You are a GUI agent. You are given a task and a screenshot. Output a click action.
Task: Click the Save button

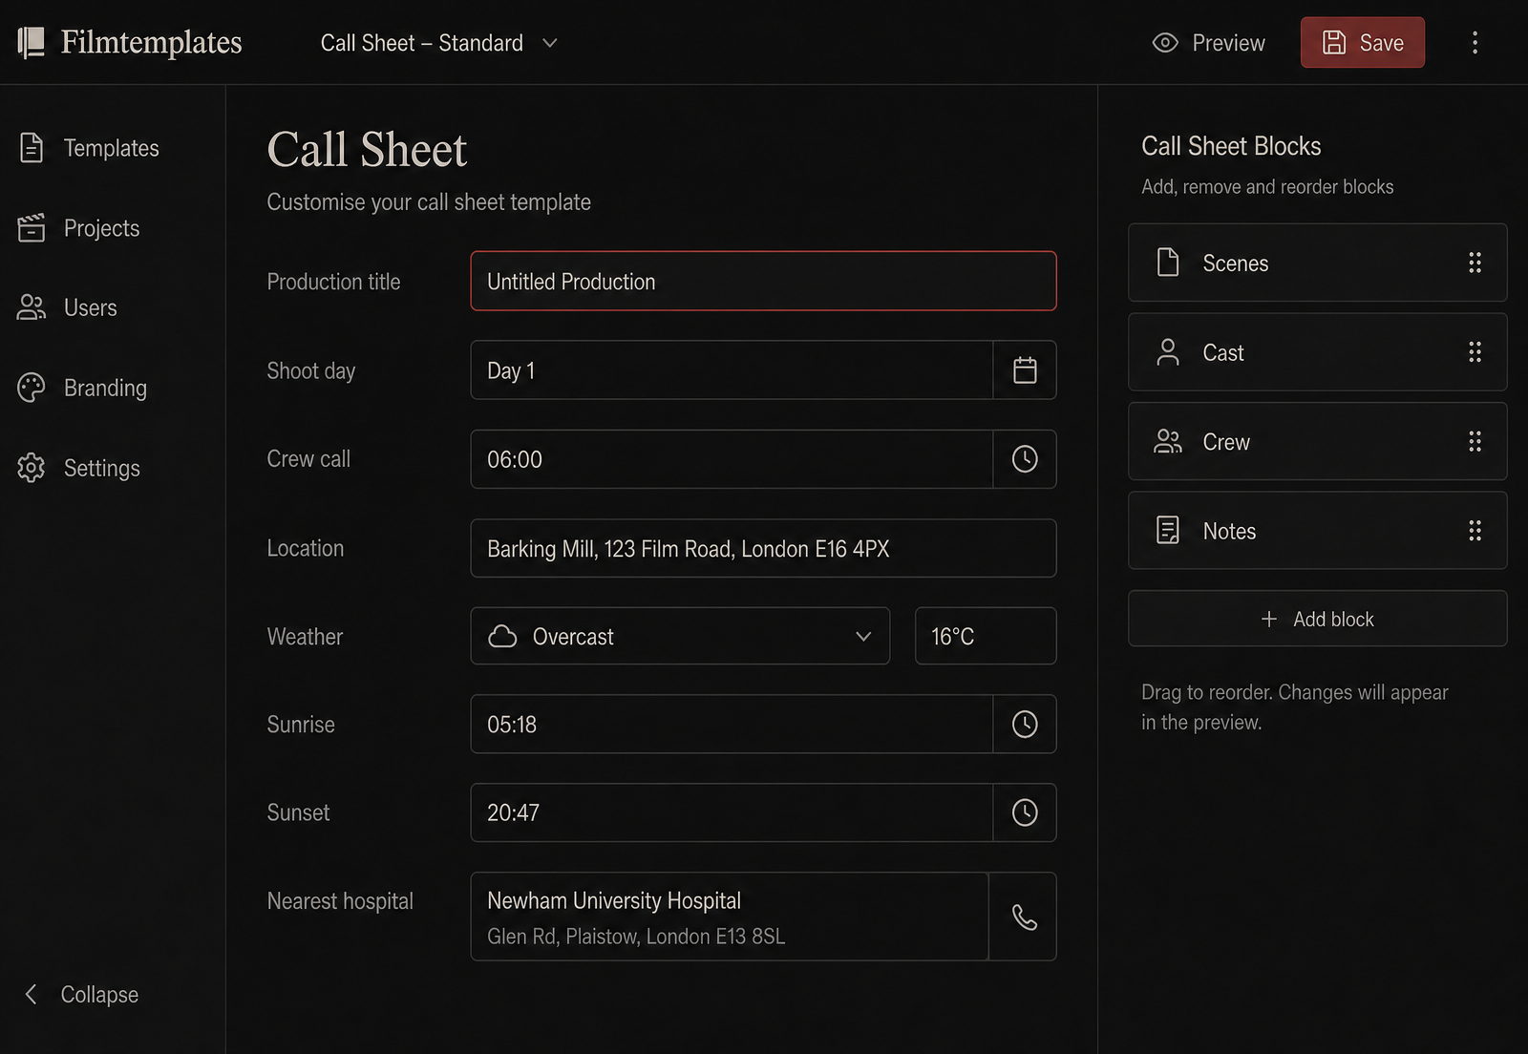point(1363,43)
